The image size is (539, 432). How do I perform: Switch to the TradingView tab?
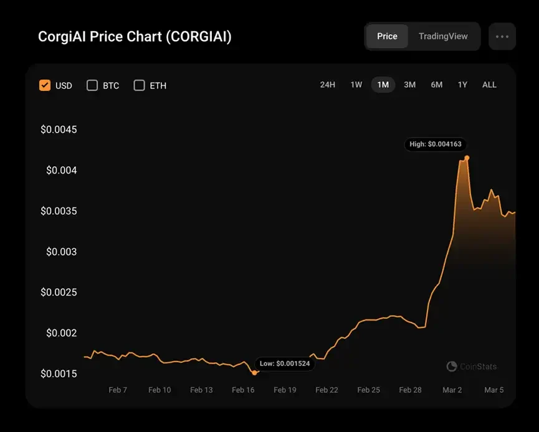443,36
